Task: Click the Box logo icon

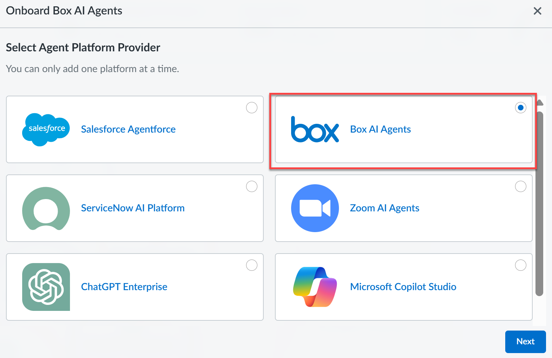Action: (x=315, y=129)
